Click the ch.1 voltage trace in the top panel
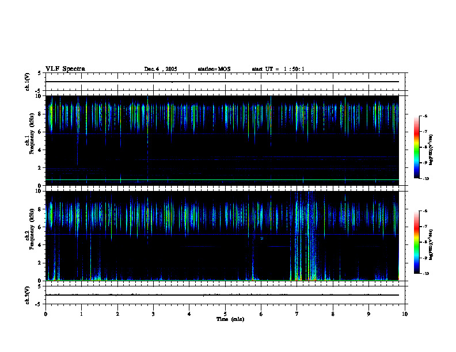456x352 pixels. point(222,82)
